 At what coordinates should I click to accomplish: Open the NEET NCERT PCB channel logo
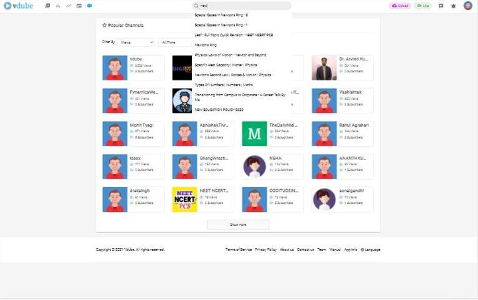tap(185, 200)
